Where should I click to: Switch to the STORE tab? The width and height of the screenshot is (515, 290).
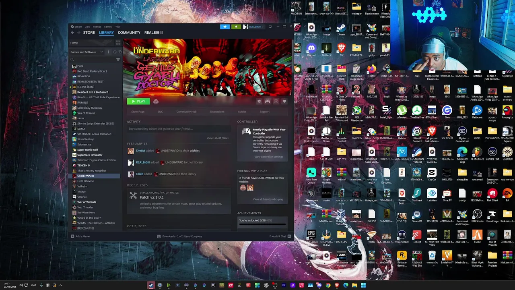(x=89, y=33)
